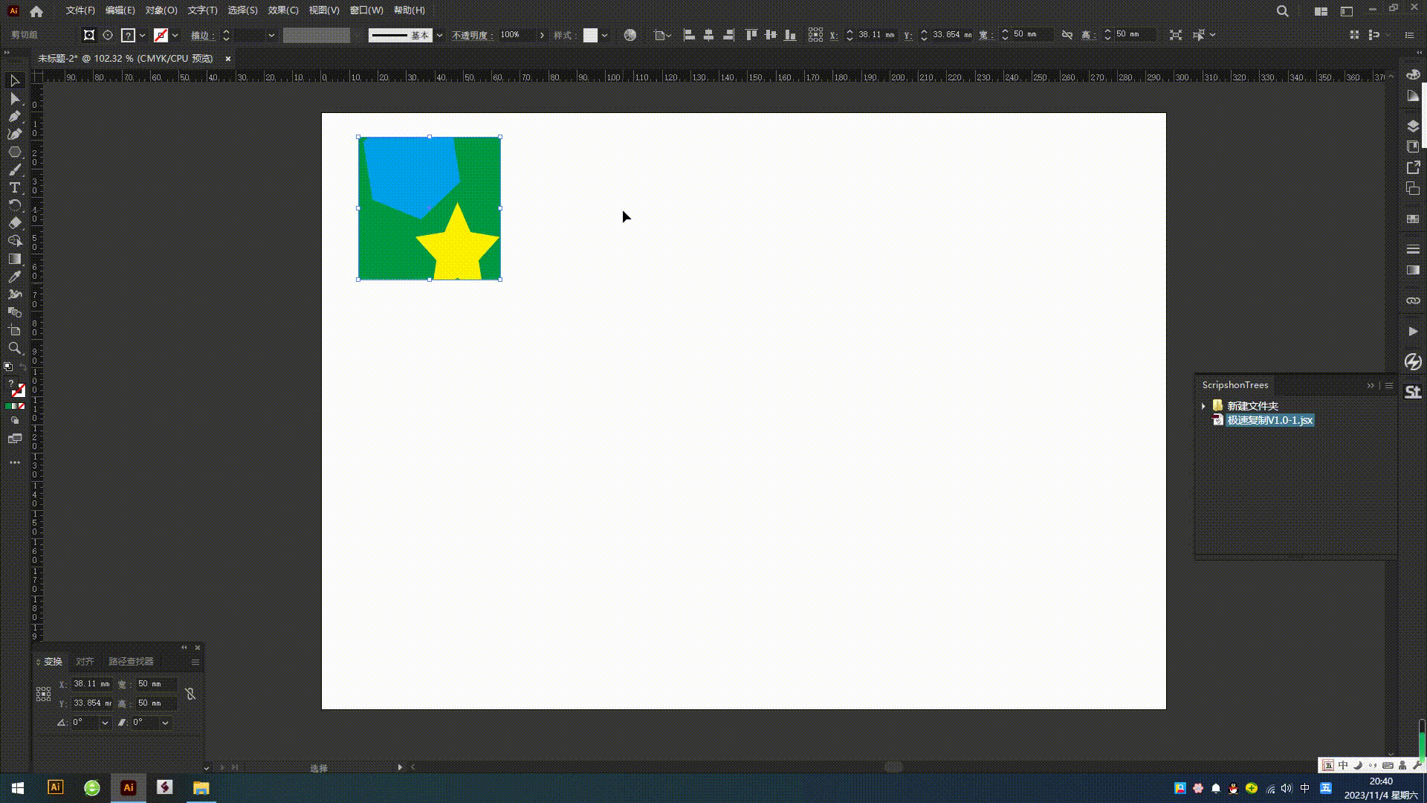Open rotate angle dropdown in Transform panel

tap(105, 723)
